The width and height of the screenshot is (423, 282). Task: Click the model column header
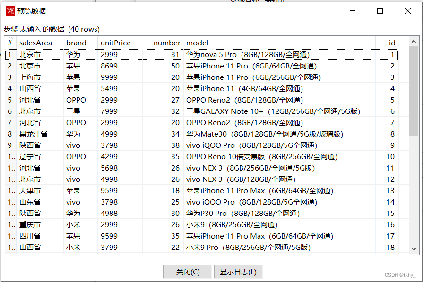pos(197,43)
